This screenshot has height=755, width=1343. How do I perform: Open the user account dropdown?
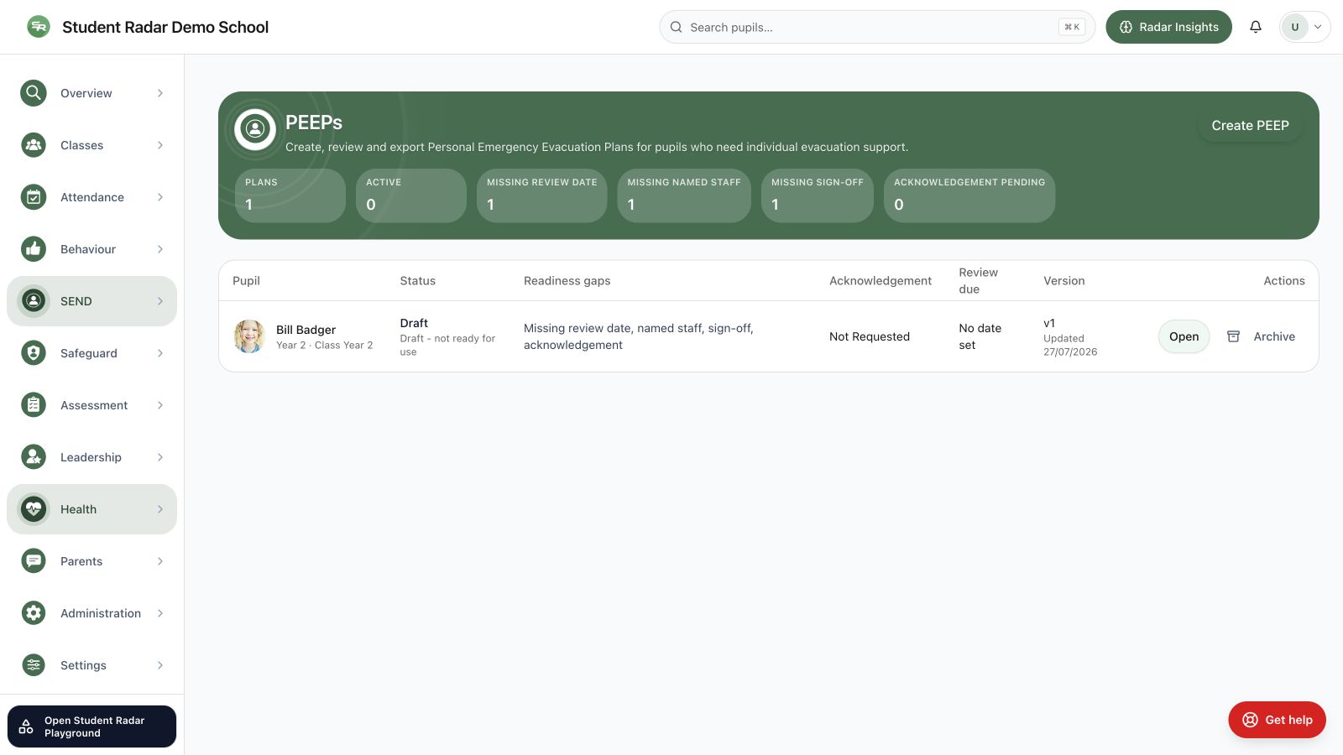coord(1304,27)
